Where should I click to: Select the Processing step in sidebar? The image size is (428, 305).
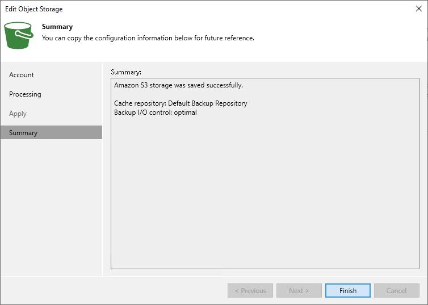click(51, 94)
